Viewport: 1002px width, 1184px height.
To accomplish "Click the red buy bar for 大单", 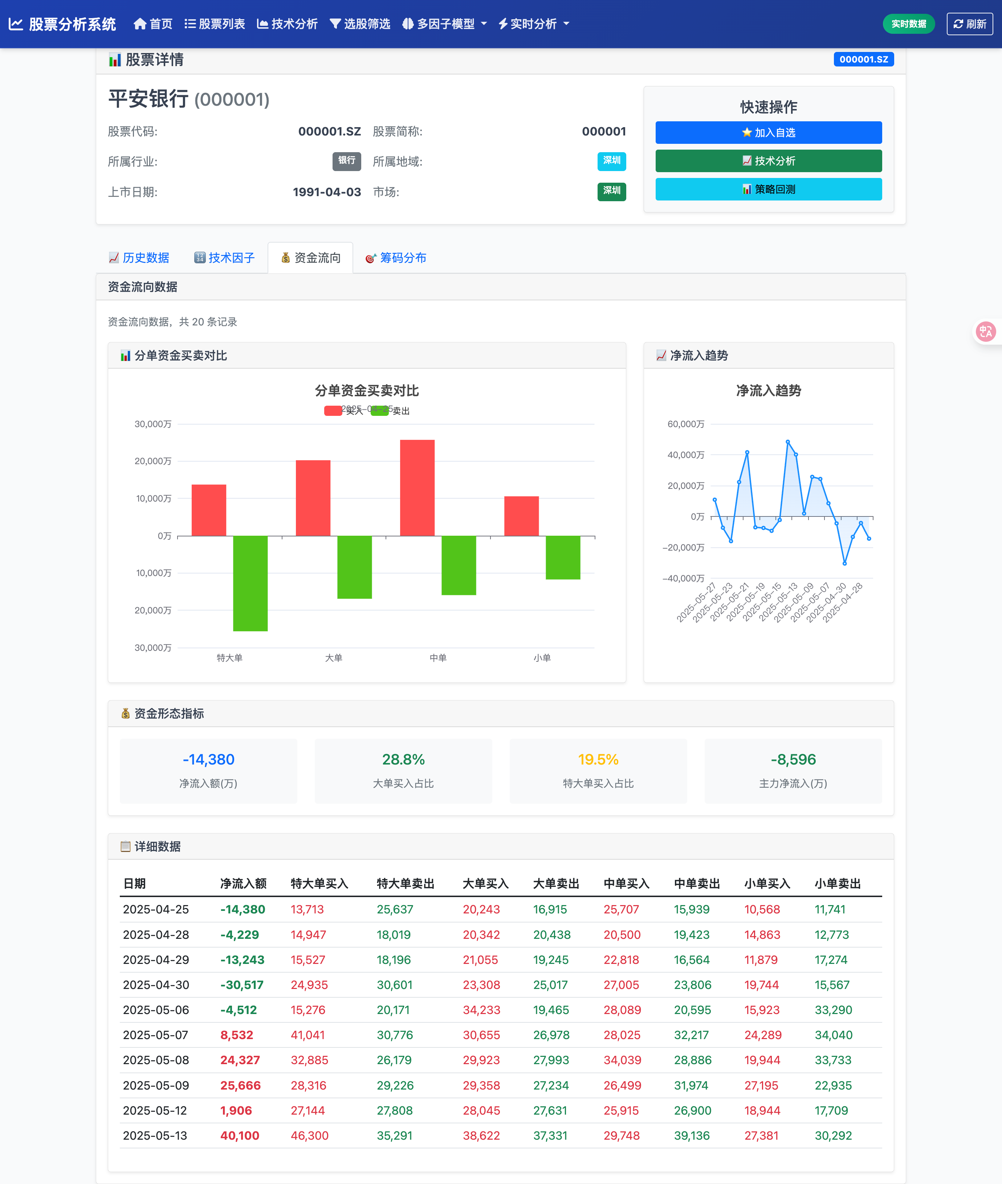I will pos(313,498).
